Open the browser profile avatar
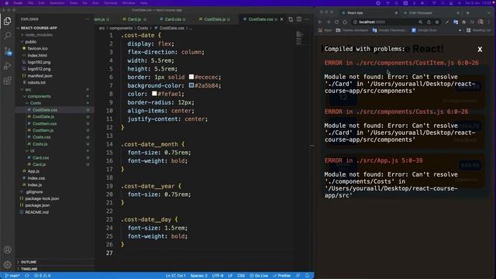This screenshot has height=279, width=496. (x=480, y=22)
